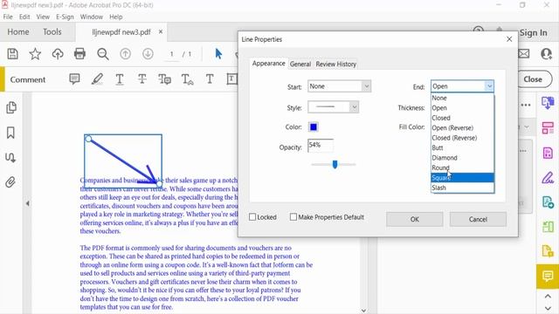
Task: Select the add text comment tool
Action: pos(210,78)
